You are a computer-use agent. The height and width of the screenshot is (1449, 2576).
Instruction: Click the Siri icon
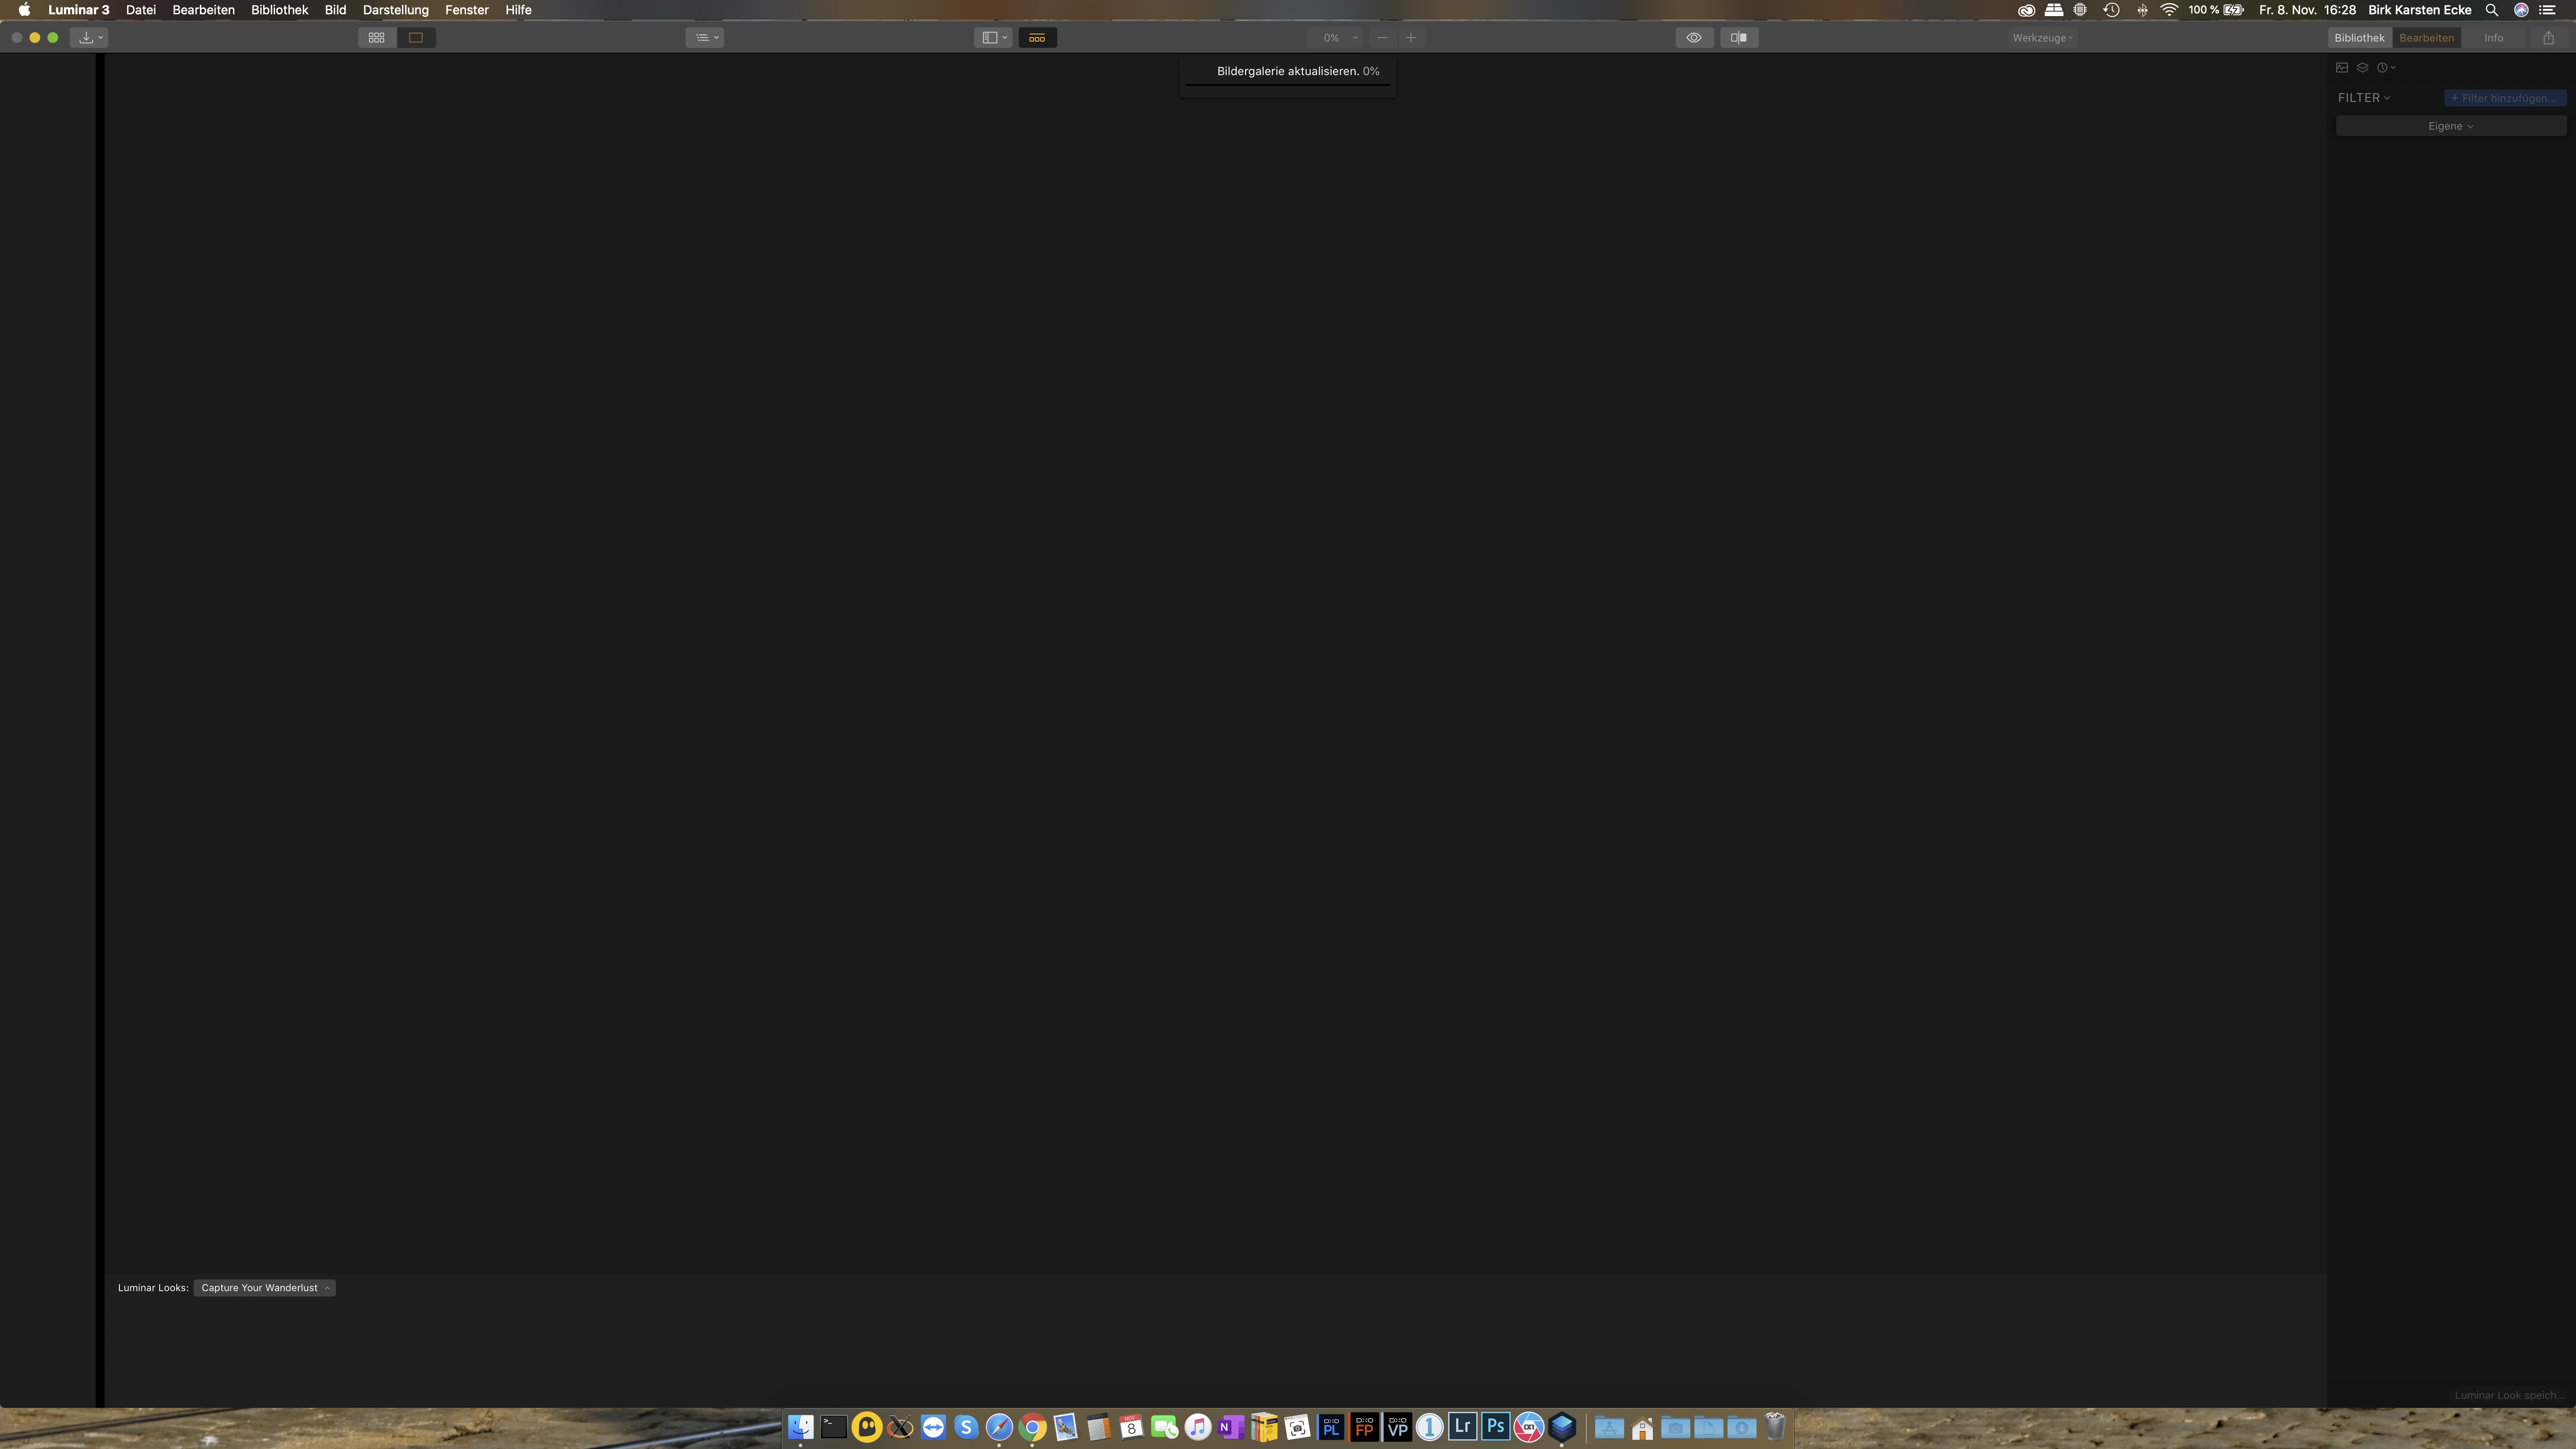tap(2521, 10)
